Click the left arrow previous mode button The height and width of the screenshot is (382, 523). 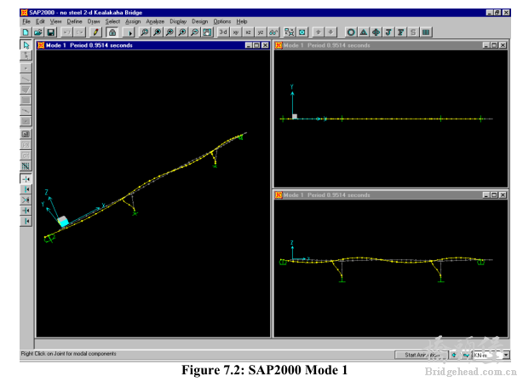point(454,355)
